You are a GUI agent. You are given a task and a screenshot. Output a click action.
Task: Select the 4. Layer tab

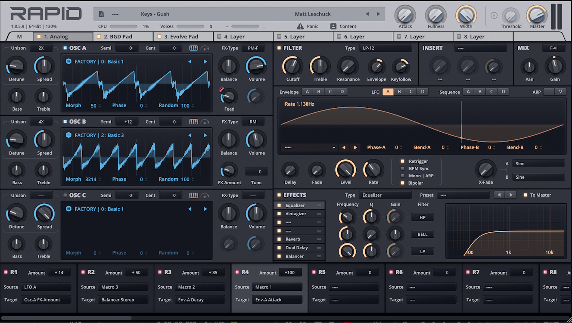tap(243, 37)
